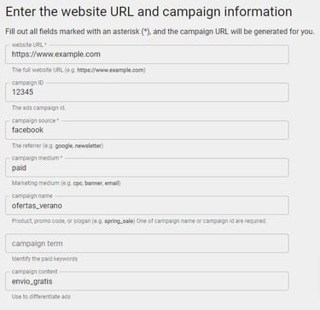Click the page heading about website URL
Image resolution: width=320 pixels, height=310 pixels.
click(148, 12)
